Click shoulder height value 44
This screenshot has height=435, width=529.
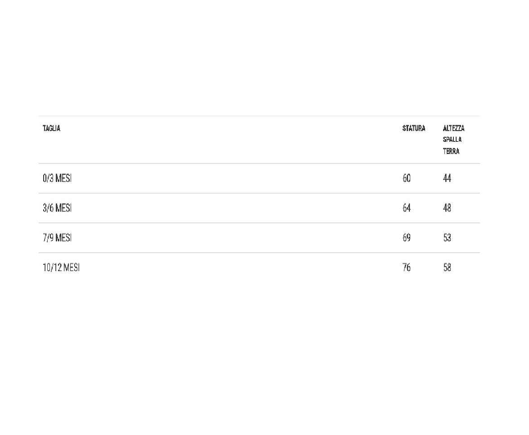447,178
